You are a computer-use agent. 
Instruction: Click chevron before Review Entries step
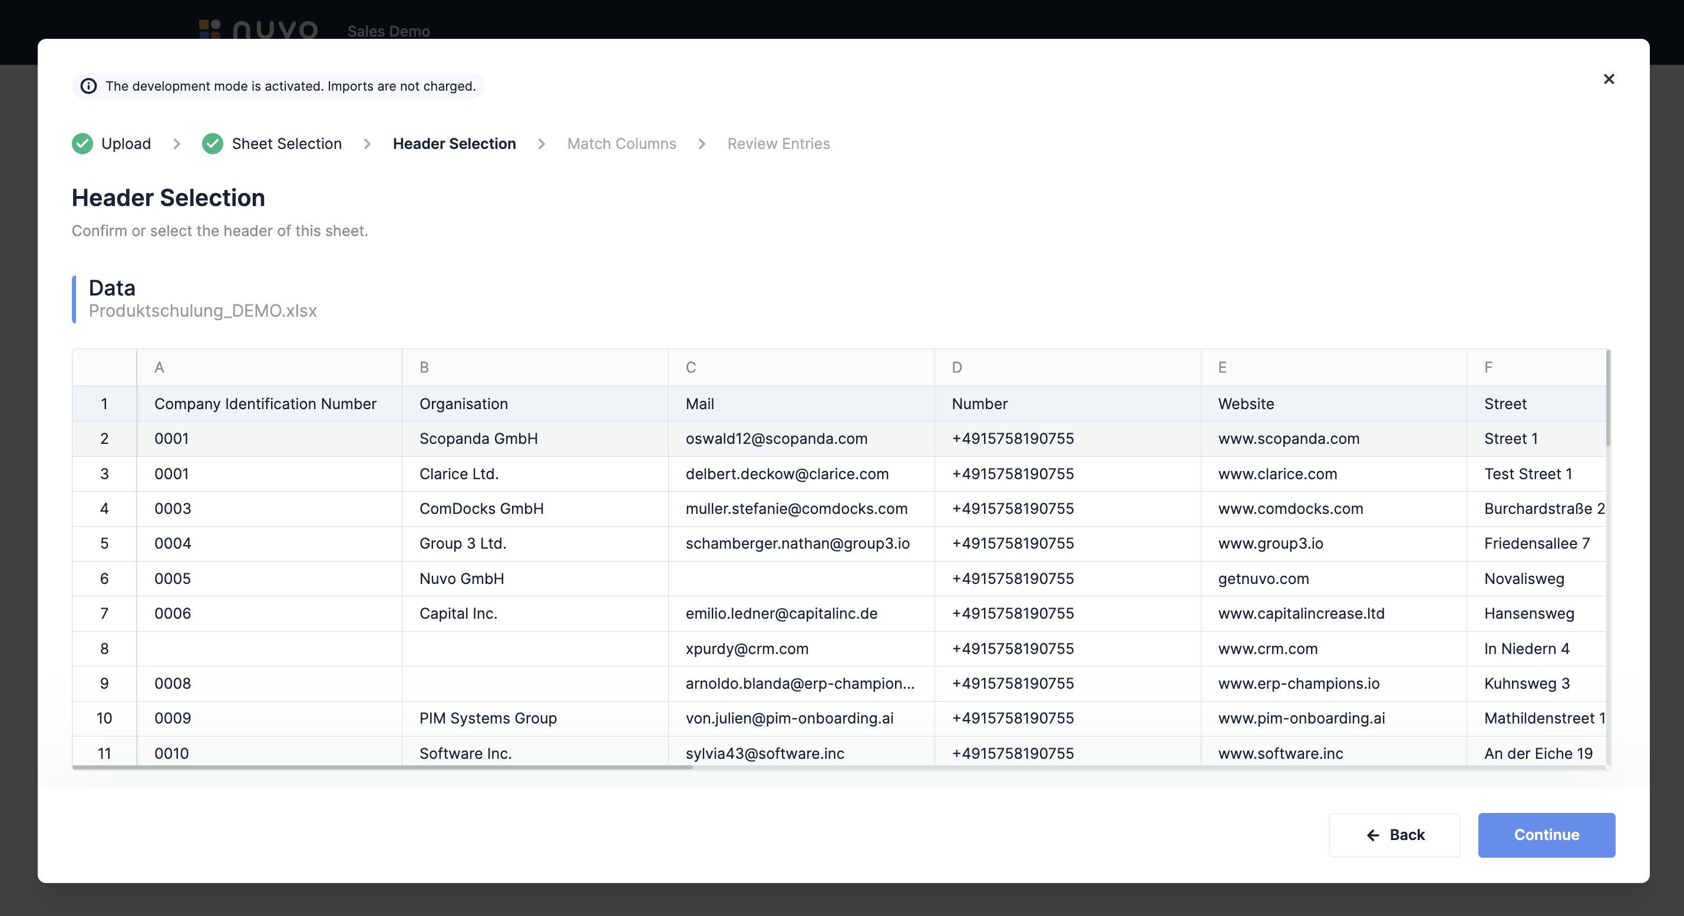pos(701,144)
